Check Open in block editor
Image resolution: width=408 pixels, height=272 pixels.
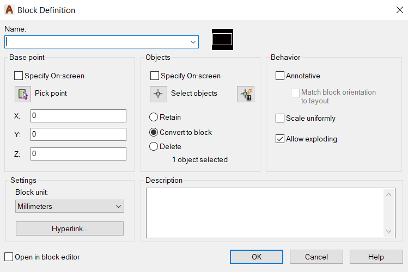click(9, 257)
